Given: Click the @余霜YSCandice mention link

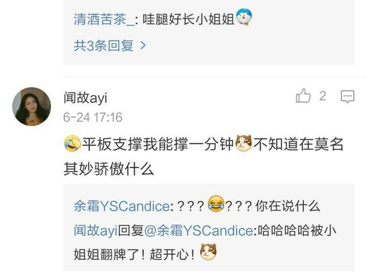Looking at the screenshot, I should click(x=198, y=231).
